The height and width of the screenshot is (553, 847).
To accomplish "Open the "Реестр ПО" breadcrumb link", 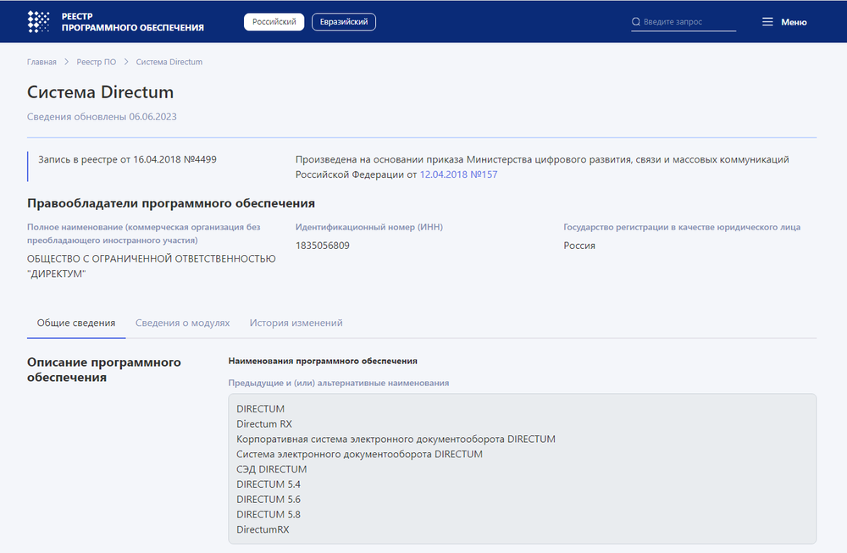I will click(x=97, y=62).
